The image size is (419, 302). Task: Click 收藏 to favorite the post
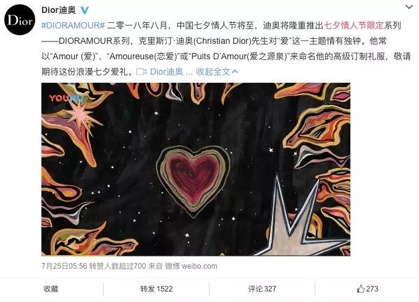point(51,288)
